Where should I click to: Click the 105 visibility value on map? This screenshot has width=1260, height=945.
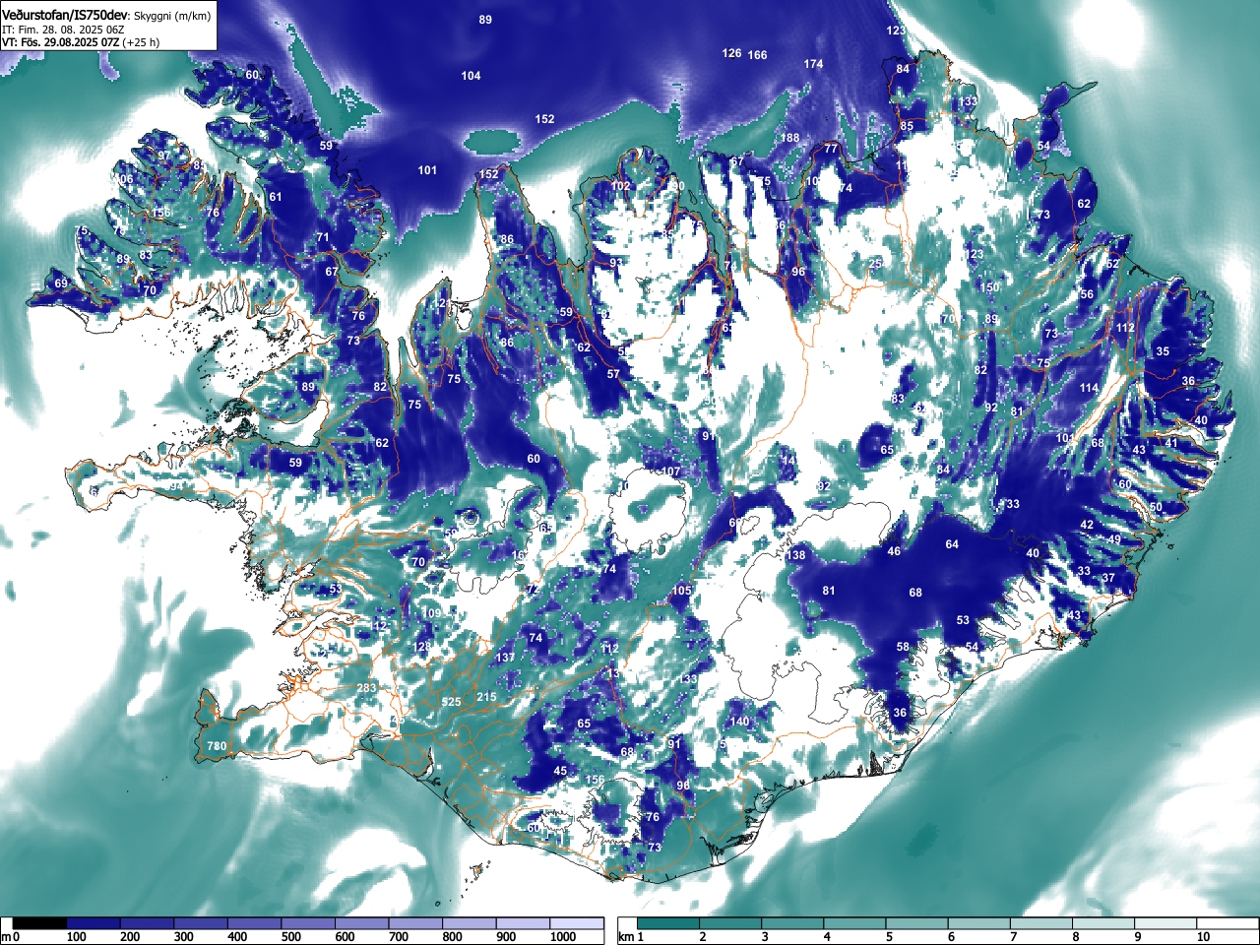tap(681, 591)
